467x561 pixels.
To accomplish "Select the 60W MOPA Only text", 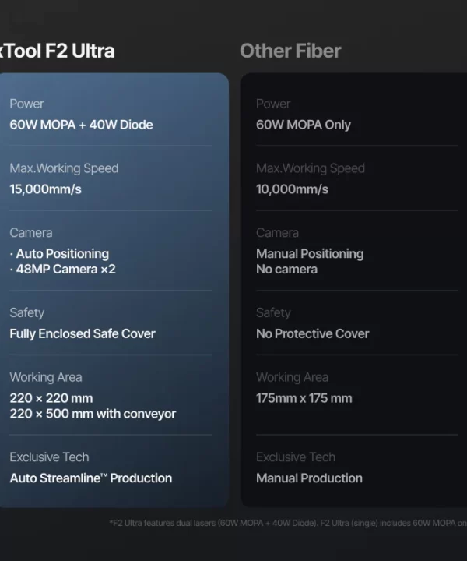I will coord(304,125).
